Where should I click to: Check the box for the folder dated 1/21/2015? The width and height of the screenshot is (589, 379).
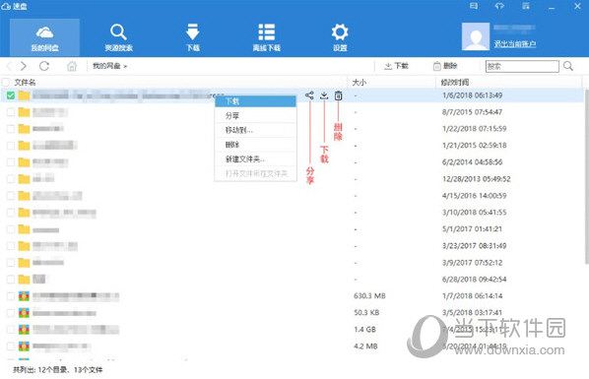(11, 146)
